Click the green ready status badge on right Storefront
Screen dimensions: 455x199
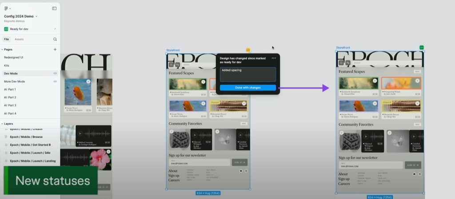tap(421, 47)
